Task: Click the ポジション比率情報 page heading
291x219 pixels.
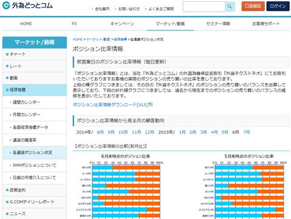Action: coord(98,49)
